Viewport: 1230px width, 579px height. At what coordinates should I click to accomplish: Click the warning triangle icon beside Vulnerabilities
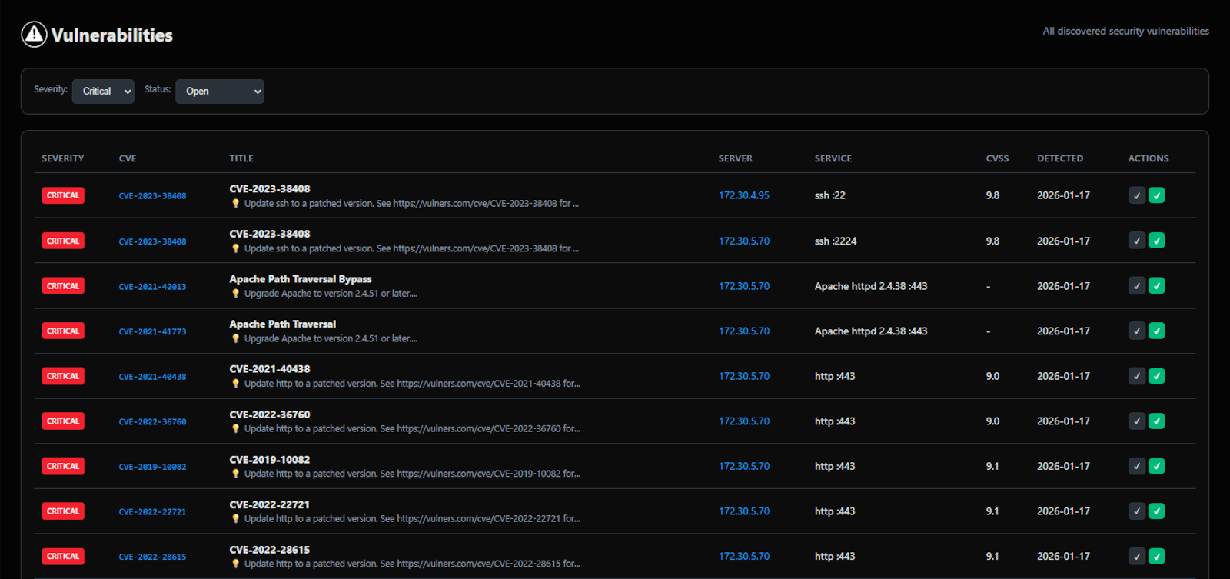click(34, 35)
